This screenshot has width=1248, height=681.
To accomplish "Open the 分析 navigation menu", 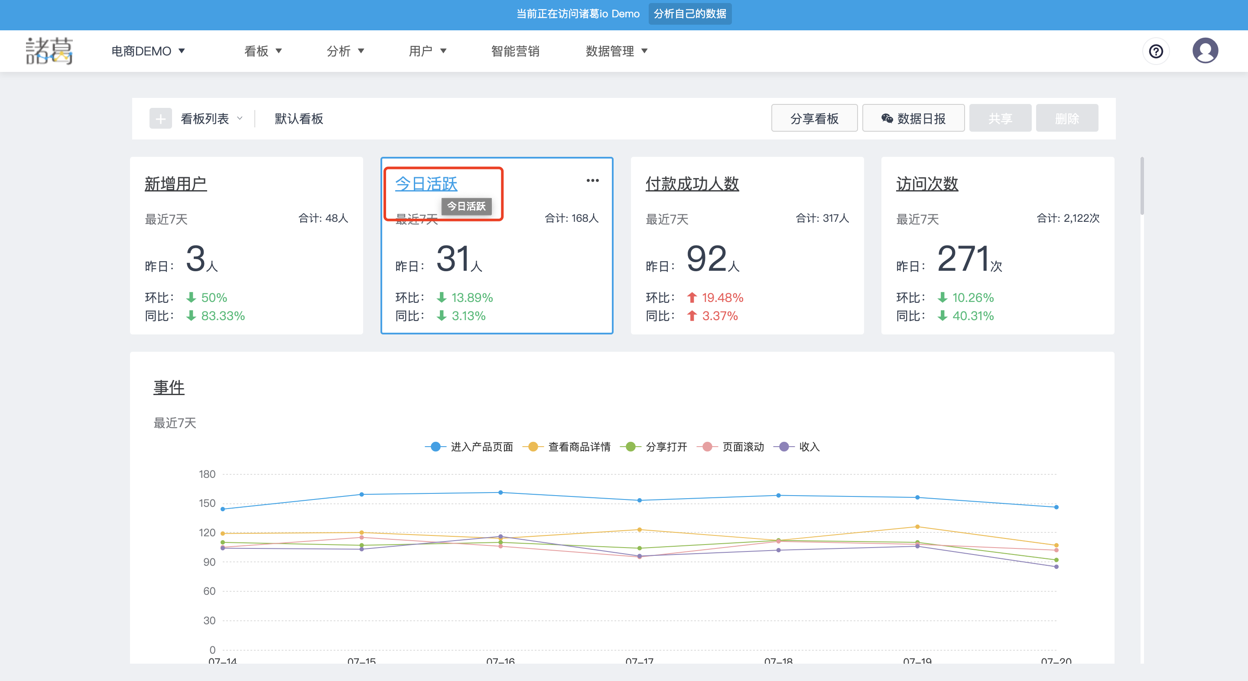I will click(x=345, y=51).
